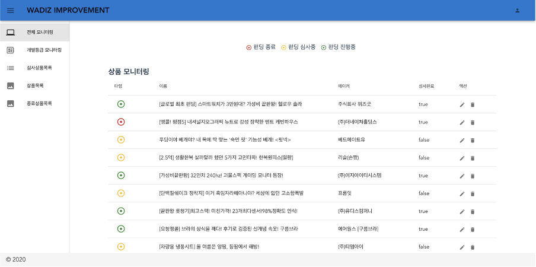This screenshot has width=536, height=267.
Task: Delete the 에어원스 [구름브라] product row
Action: tap(473, 230)
